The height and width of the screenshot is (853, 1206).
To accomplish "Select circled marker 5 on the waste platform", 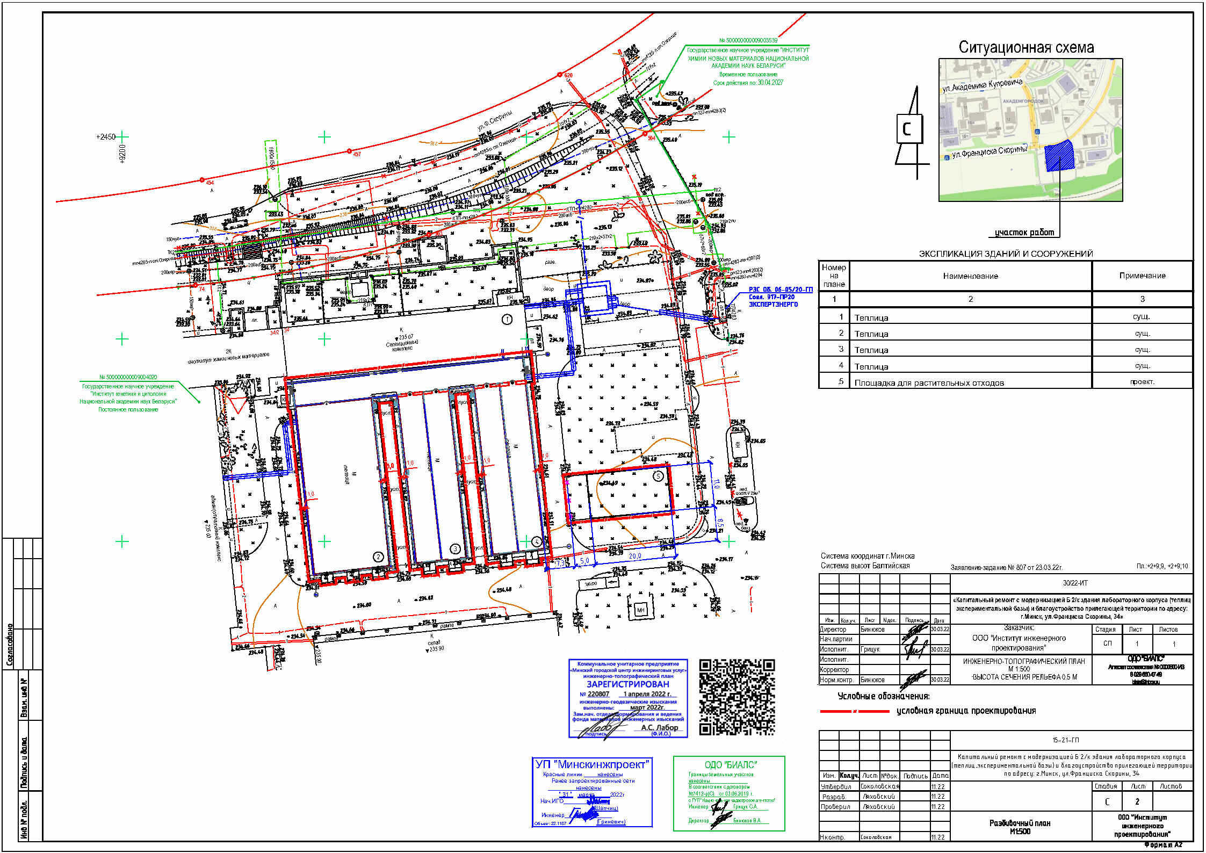I will [659, 476].
